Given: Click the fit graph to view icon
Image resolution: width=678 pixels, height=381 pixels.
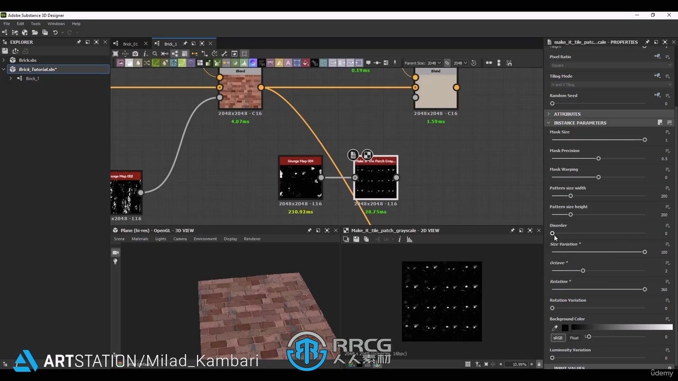Looking at the screenshot, I should (115, 53).
